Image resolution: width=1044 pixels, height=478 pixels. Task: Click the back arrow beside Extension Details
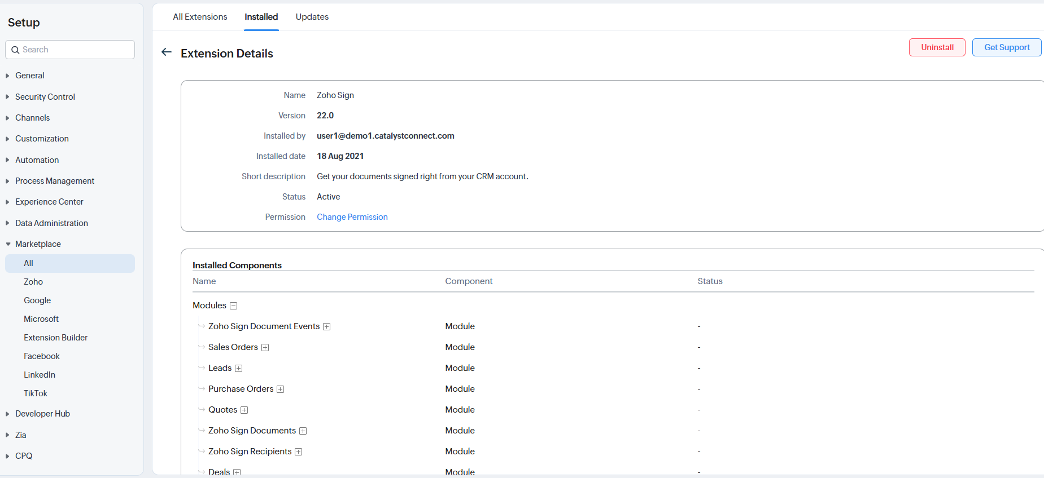tap(167, 52)
